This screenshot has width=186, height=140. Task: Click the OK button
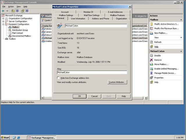(80, 96)
